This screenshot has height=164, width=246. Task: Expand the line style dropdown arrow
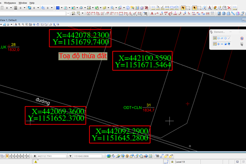[x=11, y=8]
